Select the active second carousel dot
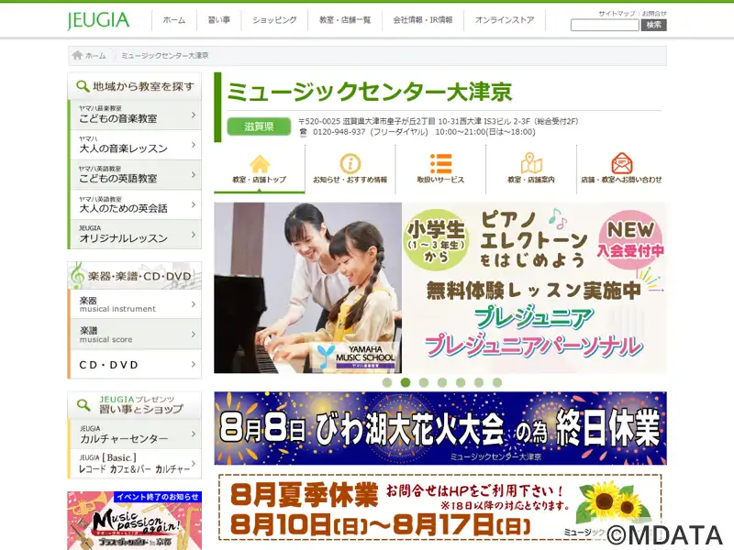 point(406,382)
